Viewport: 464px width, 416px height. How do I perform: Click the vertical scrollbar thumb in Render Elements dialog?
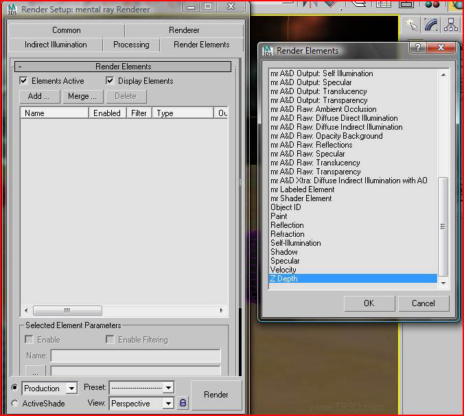click(x=443, y=227)
